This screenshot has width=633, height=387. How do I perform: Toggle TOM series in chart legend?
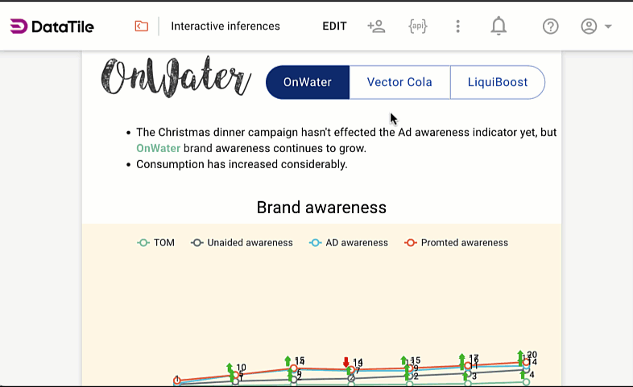156,243
